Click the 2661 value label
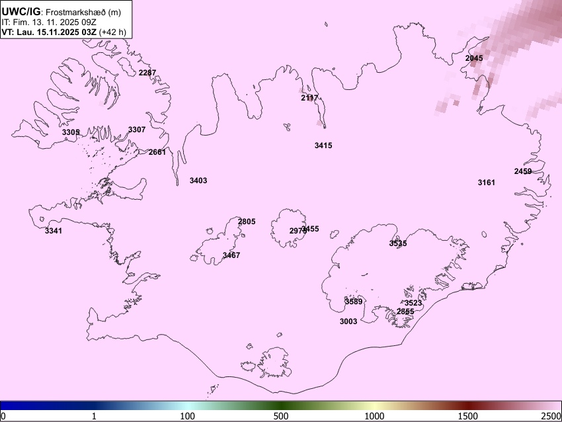 [157, 152]
